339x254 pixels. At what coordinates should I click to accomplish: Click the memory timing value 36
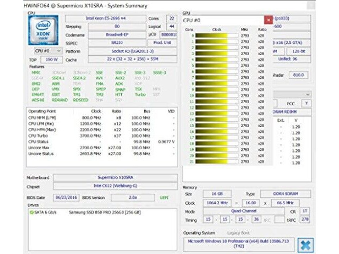pyautogui.click(x=256, y=220)
